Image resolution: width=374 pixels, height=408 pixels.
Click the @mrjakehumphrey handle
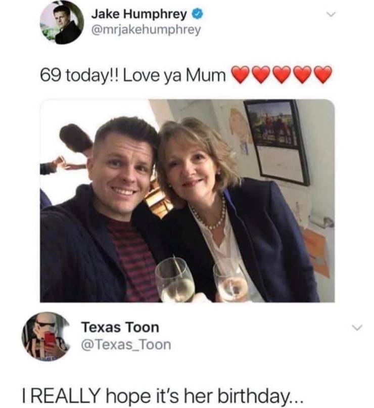[146, 30]
